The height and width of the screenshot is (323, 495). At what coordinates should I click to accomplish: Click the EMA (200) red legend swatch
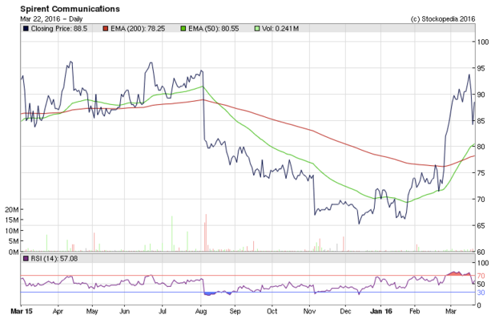(106, 29)
